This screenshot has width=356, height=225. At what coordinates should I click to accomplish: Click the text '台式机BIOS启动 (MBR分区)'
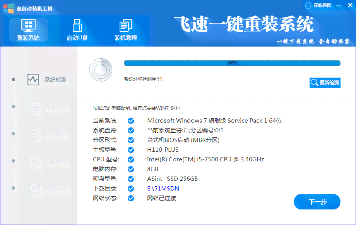(x=183, y=140)
